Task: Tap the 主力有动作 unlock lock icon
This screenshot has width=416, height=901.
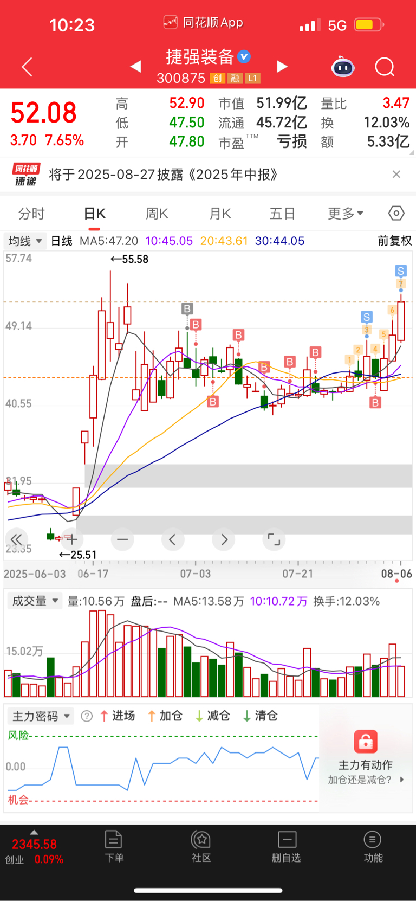Action: [x=366, y=742]
